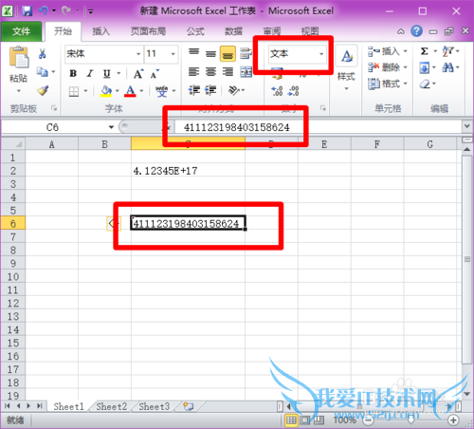474x429 pixels.
Task: Click the Fill down icon
Action: (425, 67)
